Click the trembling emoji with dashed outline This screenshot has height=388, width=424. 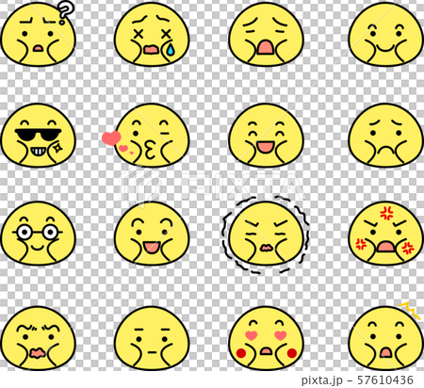point(266,234)
